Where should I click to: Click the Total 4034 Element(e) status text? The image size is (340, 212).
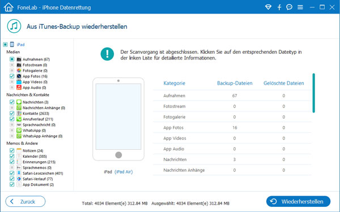click(x=114, y=204)
